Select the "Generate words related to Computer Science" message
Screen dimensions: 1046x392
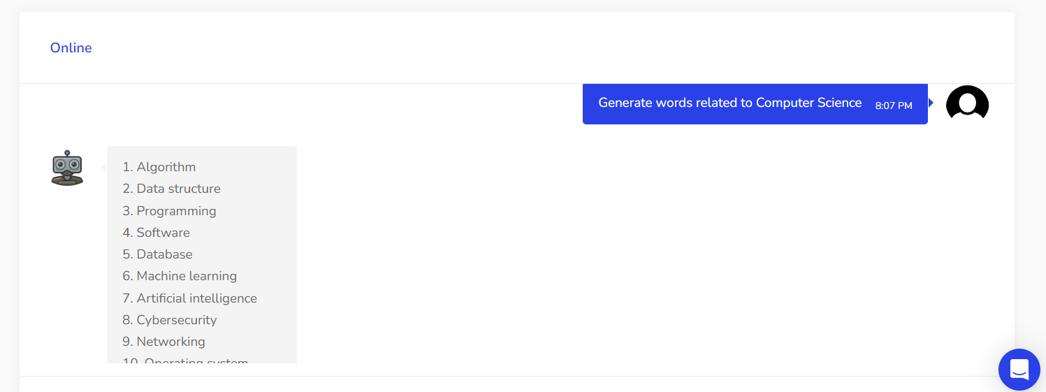pos(730,103)
